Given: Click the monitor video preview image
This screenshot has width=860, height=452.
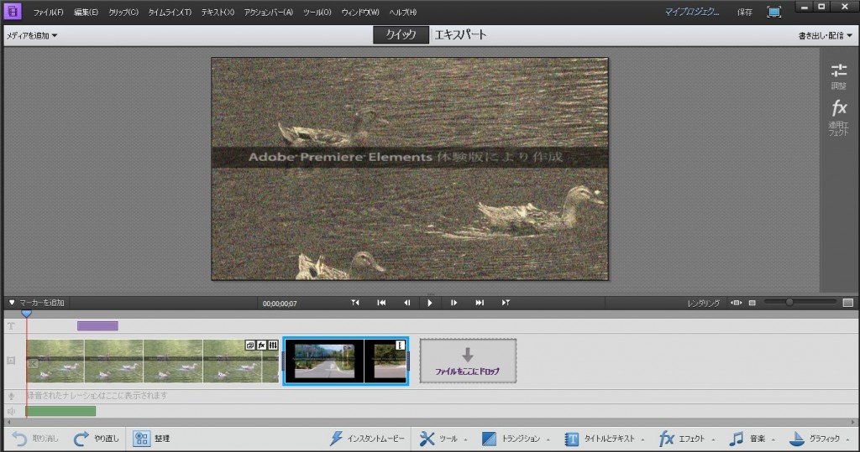Looking at the screenshot, I should coord(410,169).
